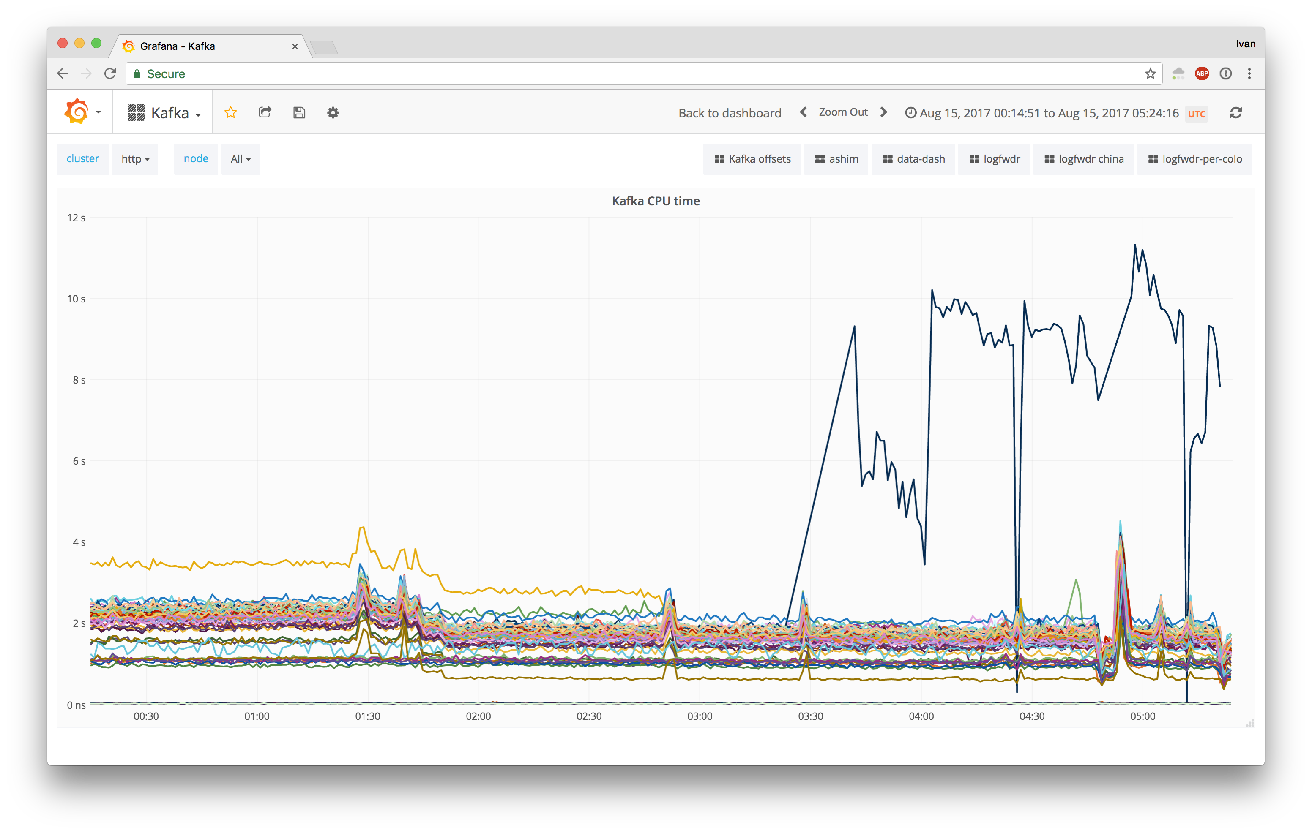
Task: Click the browser forward arrow
Action: click(86, 73)
